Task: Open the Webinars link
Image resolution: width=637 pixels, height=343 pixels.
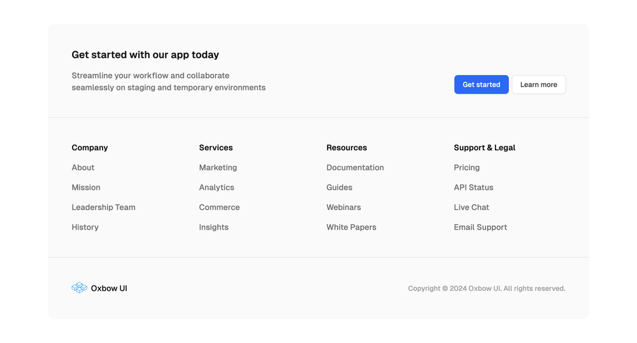Action: click(344, 207)
